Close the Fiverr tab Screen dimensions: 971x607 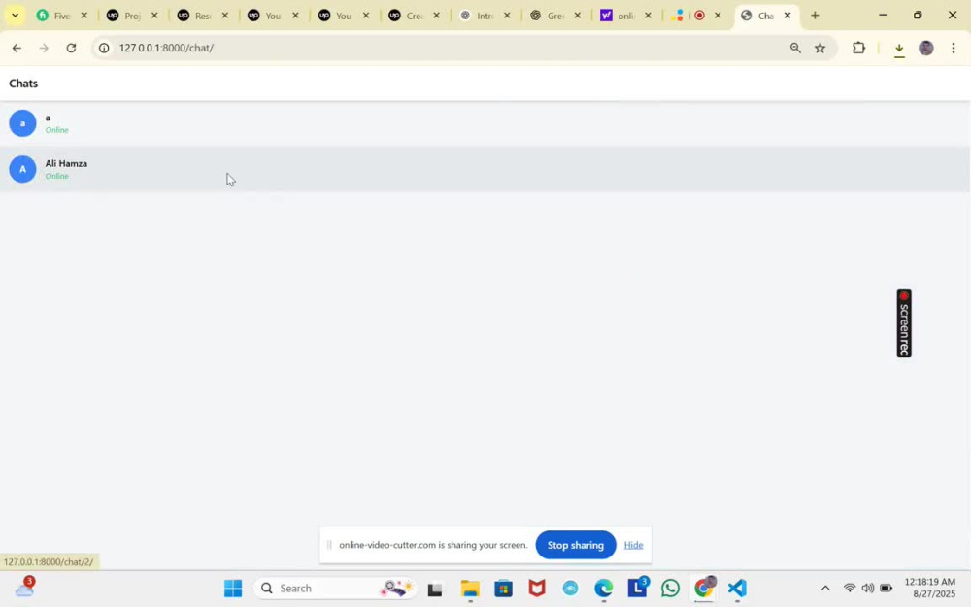coord(84,16)
